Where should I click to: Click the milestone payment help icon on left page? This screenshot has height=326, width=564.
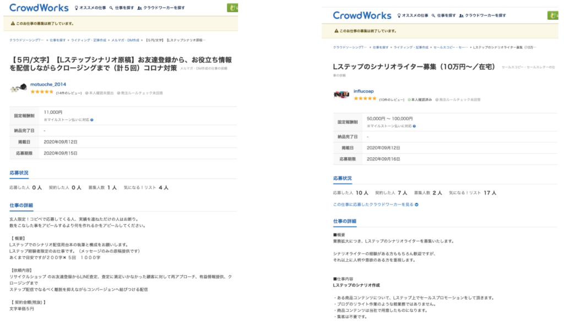coord(91,119)
